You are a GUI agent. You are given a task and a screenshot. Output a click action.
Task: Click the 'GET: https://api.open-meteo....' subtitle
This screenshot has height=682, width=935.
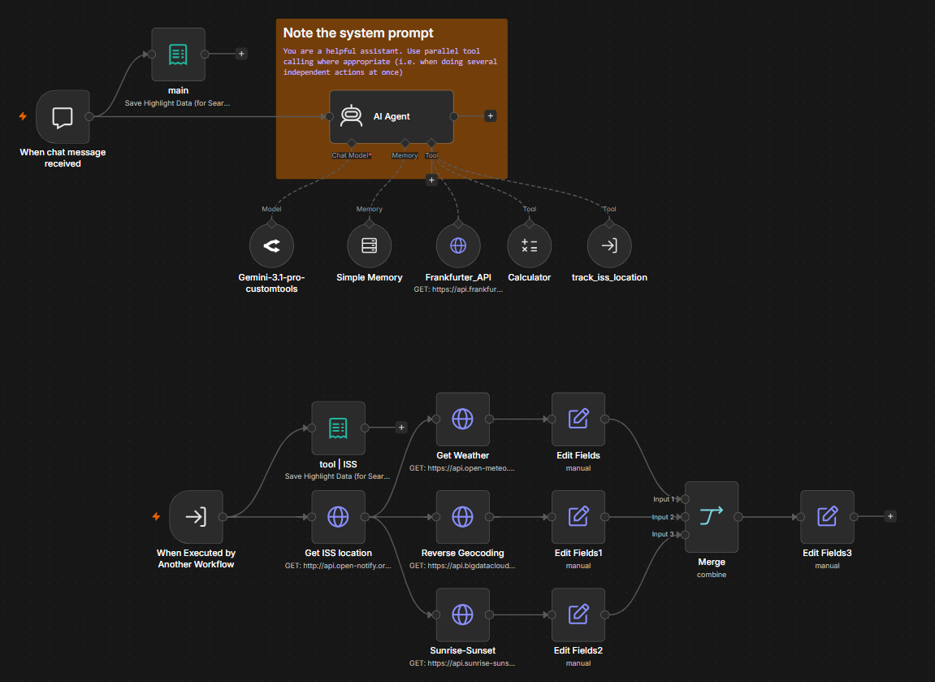point(462,468)
